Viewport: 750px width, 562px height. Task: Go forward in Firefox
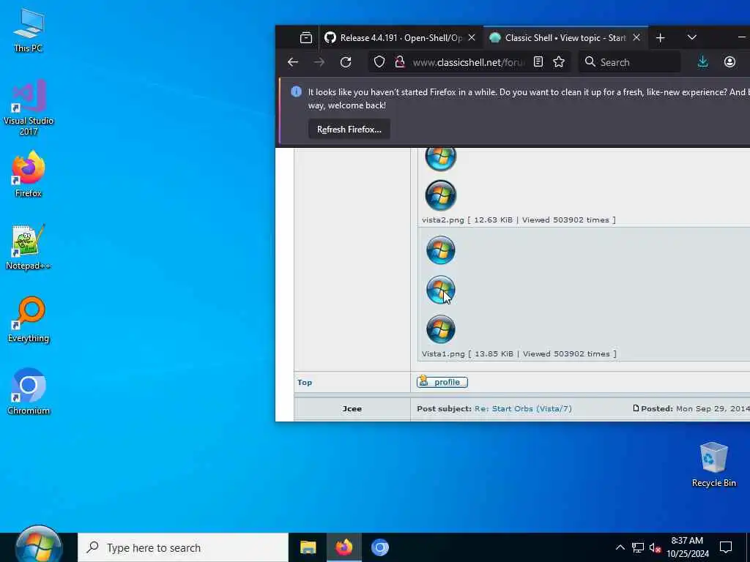tap(319, 62)
